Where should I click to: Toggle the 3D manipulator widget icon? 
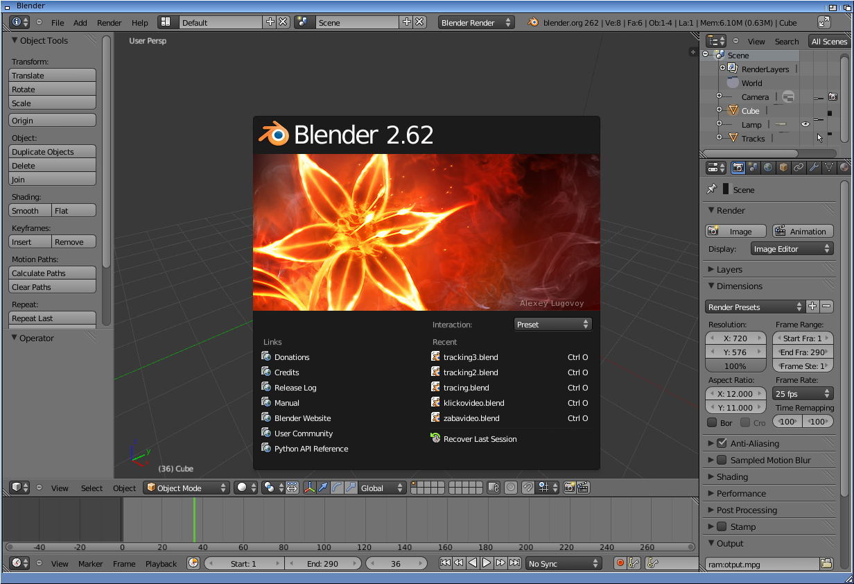[309, 488]
